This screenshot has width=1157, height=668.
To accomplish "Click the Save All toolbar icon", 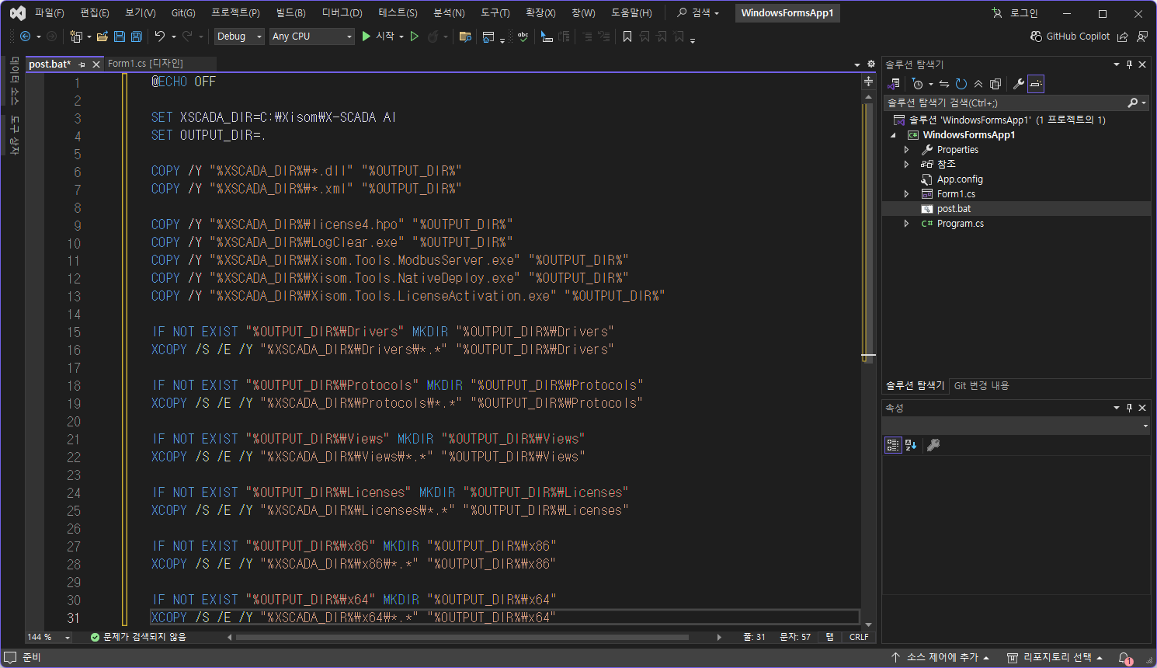I will pyautogui.click(x=137, y=37).
